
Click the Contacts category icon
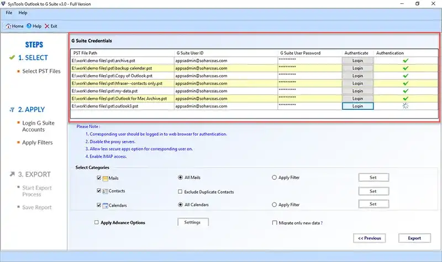coord(105,191)
